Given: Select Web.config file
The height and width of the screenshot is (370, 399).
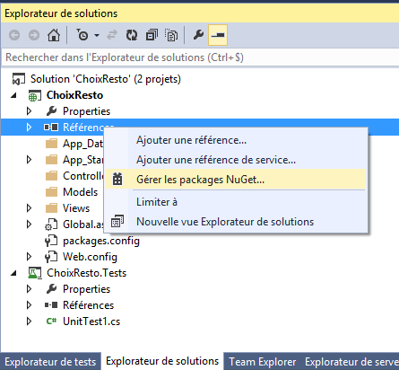Looking at the screenshot, I should tap(90, 257).
